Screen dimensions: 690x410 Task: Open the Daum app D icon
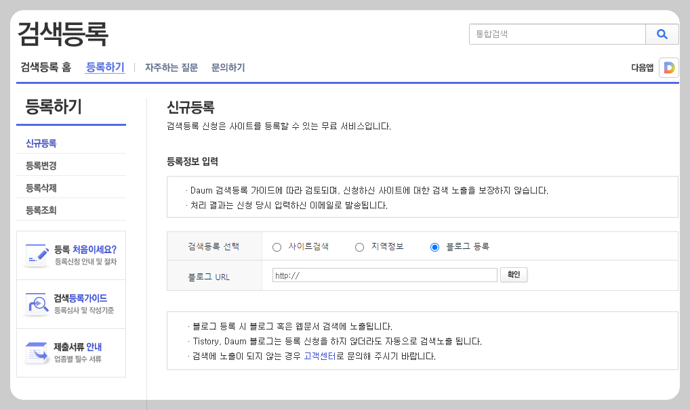pos(669,68)
